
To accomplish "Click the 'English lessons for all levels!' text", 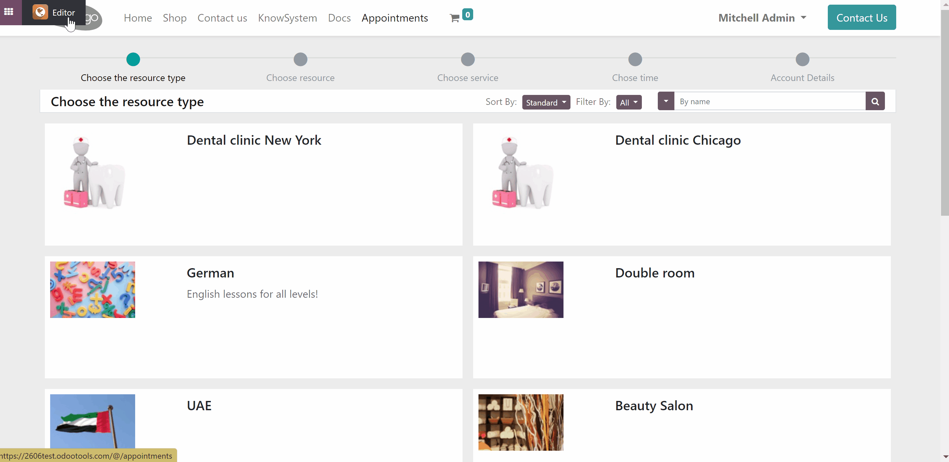I will [x=252, y=294].
